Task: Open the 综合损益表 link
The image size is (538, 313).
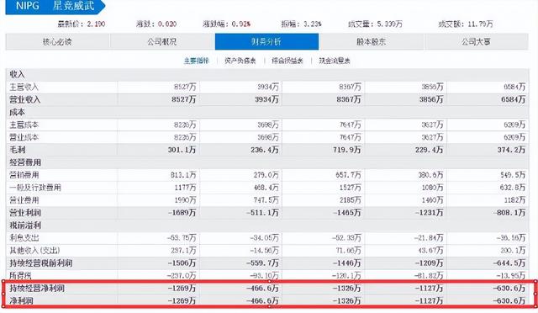Action: click(x=287, y=61)
